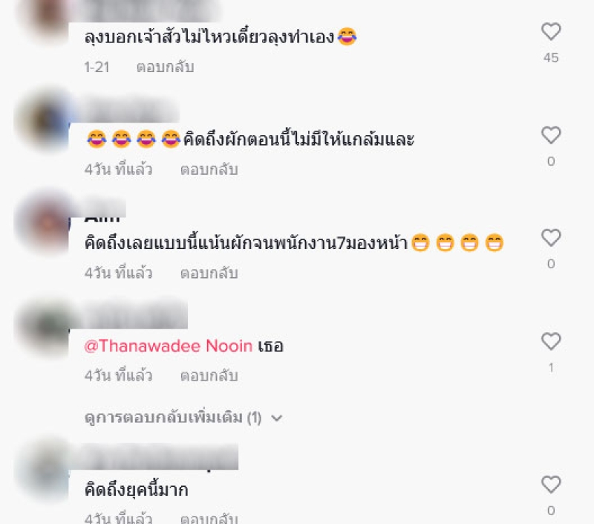The width and height of the screenshot is (594, 524).
Task: Like the comment mentioning พนักงาน7
Action: [551, 238]
